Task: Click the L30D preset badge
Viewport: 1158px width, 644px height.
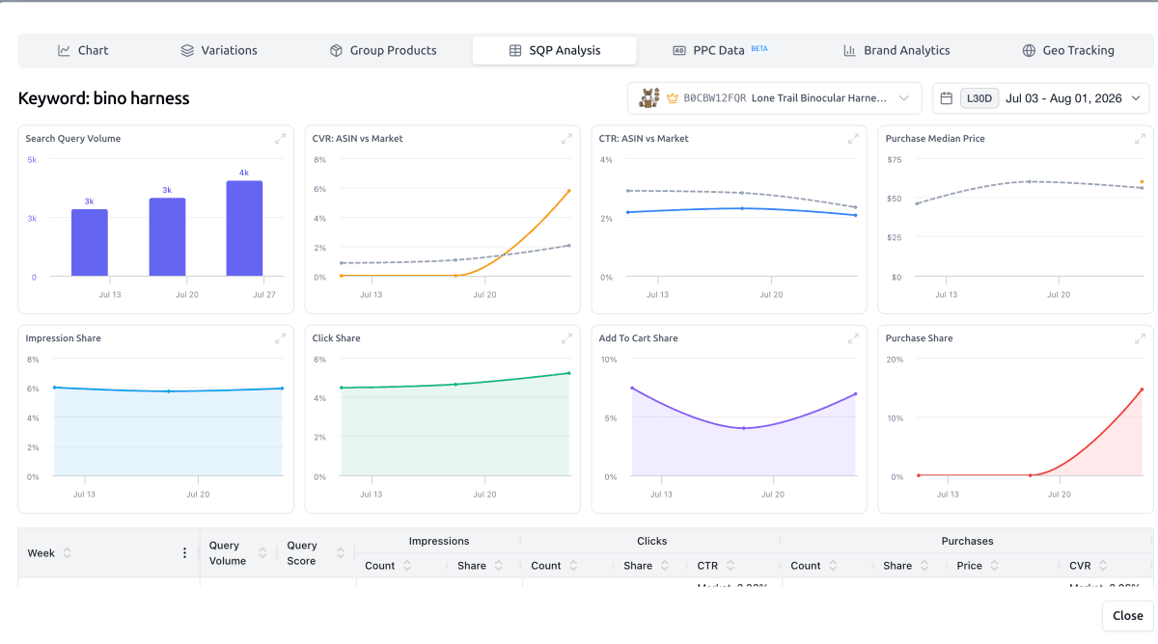Action: [x=979, y=98]
